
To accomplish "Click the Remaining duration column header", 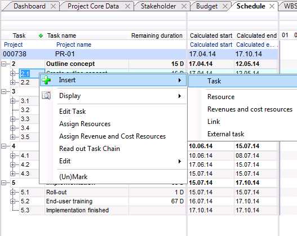I will pyautogui.click(x=157, y=35).
